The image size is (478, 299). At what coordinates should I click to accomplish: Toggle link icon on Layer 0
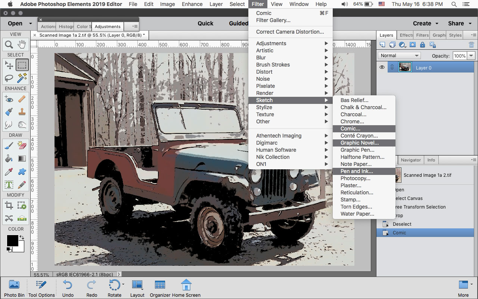pyautogui.click(x=392, y=68)
